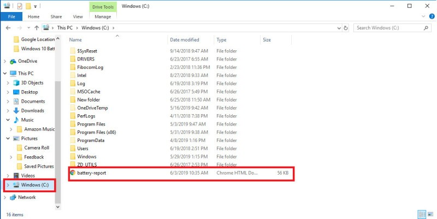This screenshot has width=437, height=219.
Task: Click the Properties icon in title bar
Action: (x=20, y=6)
